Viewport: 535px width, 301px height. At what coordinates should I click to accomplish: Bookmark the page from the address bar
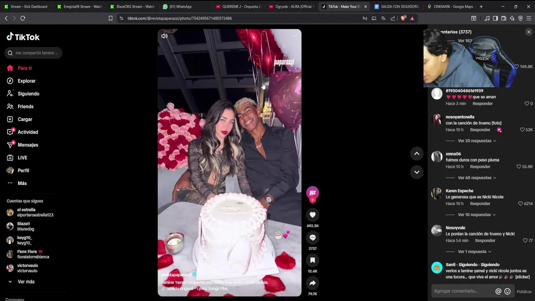click(x=110, y=18)
